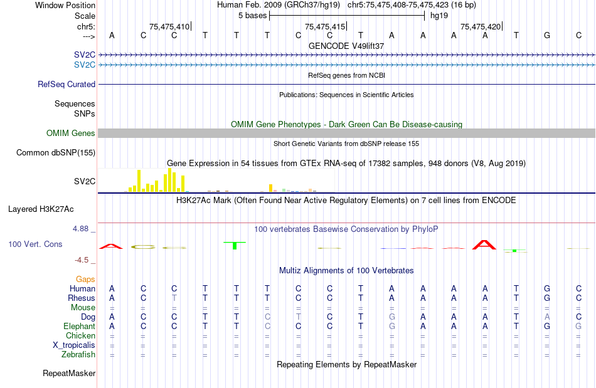Image resolution: width=596 pixels, height=388 pixels.
Task: Click the Rhesus alignment row label
Action: coord(82,298)
